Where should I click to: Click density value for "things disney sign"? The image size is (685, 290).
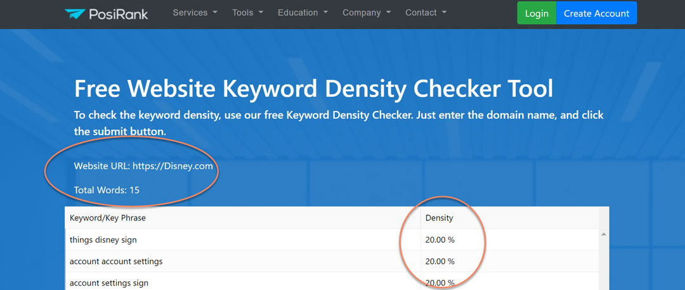[440, 240]
